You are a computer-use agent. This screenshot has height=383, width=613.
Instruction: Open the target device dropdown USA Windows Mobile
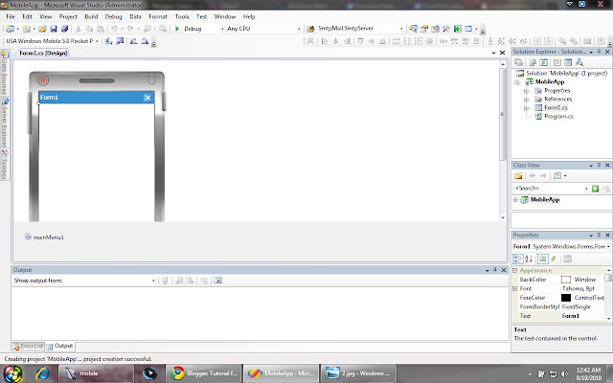pyautogui.click(x=97, y=41)
